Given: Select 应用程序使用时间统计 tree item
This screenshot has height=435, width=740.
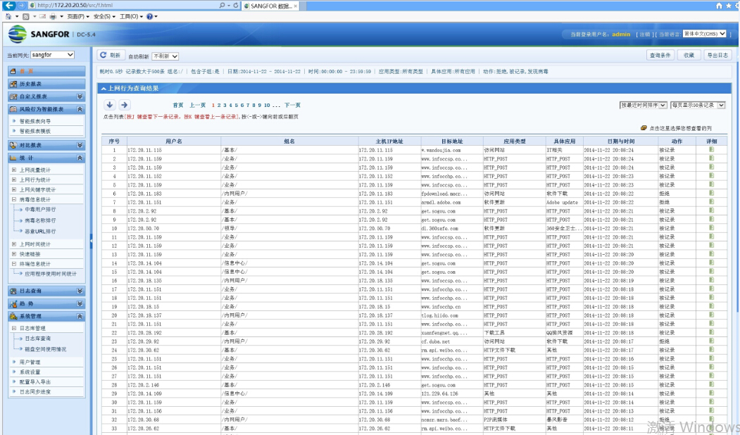Looking at the screenshot, I should 51,274.
